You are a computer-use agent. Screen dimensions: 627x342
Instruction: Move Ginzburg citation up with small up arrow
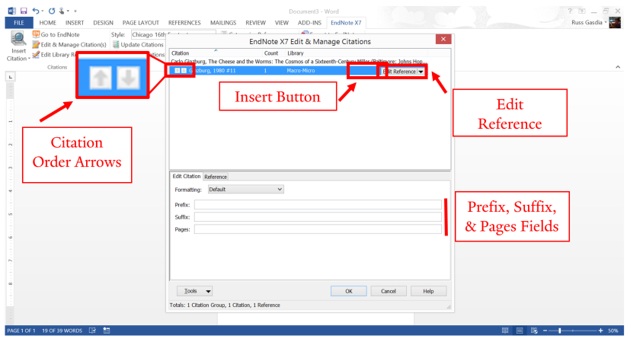click(177, 71)
